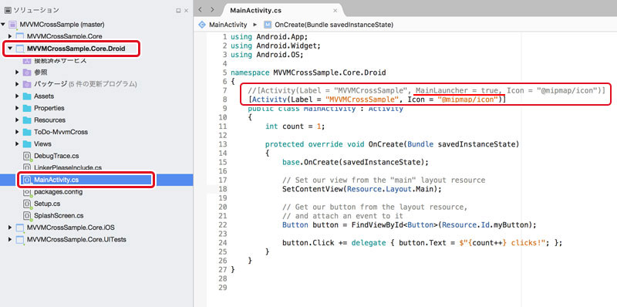Undock the ソリューション pad
This screenshot has height=307, width=617.
pos(178,11)
